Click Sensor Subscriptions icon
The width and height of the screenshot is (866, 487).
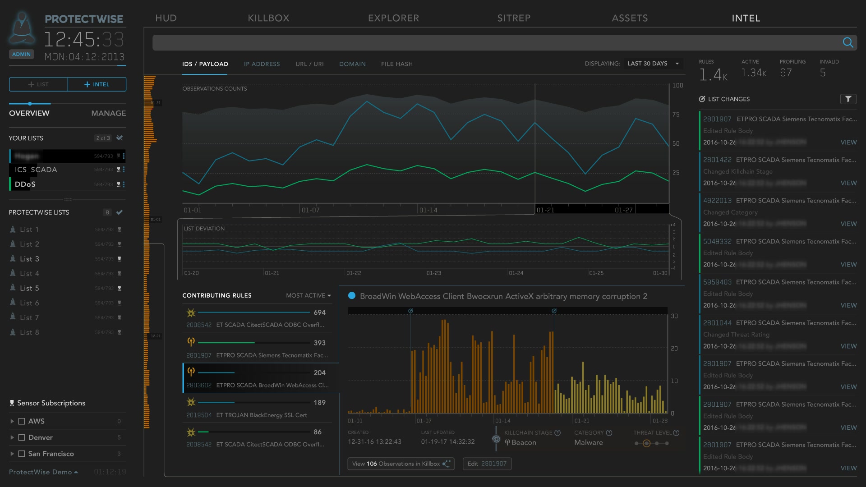12,403
